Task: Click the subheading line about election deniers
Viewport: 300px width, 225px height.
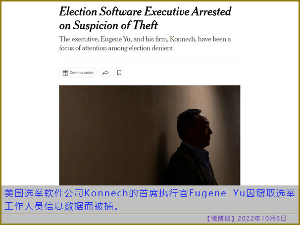Action: pos(116,48)
